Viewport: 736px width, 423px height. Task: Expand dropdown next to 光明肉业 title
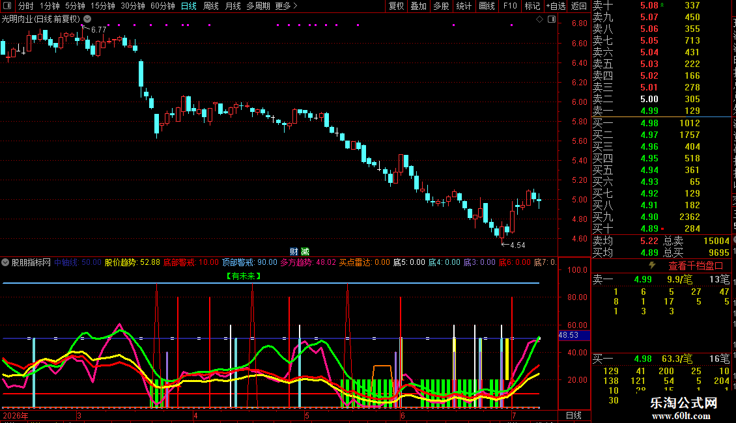tap(87, 19)
